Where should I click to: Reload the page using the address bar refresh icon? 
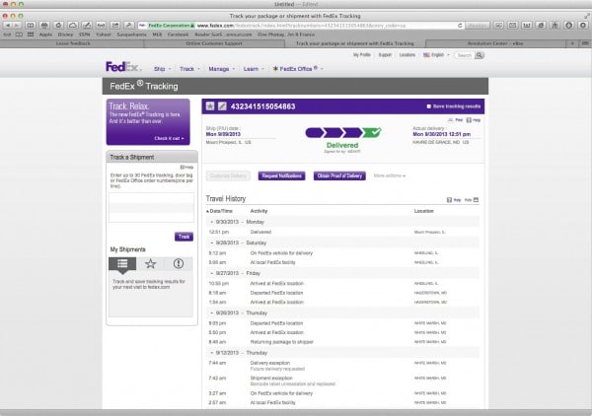pos(460,26)
